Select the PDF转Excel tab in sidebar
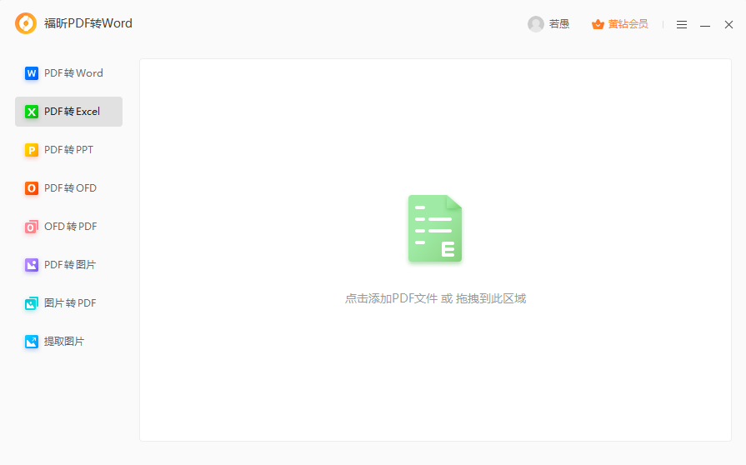This screenshot has height=465, width=746. click(x=68, y=112)
